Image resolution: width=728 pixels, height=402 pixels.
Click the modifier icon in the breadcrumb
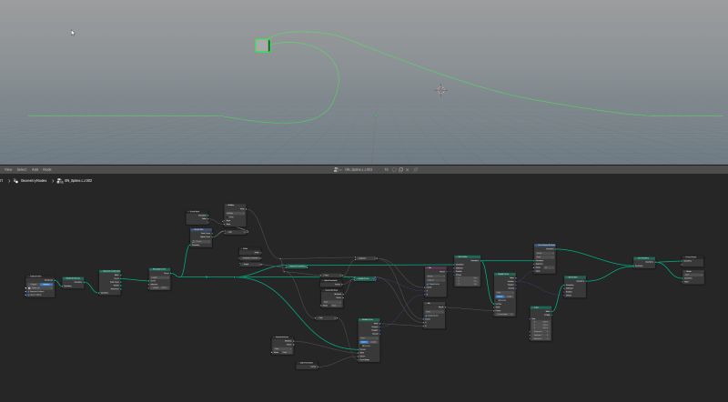[15, 181]
